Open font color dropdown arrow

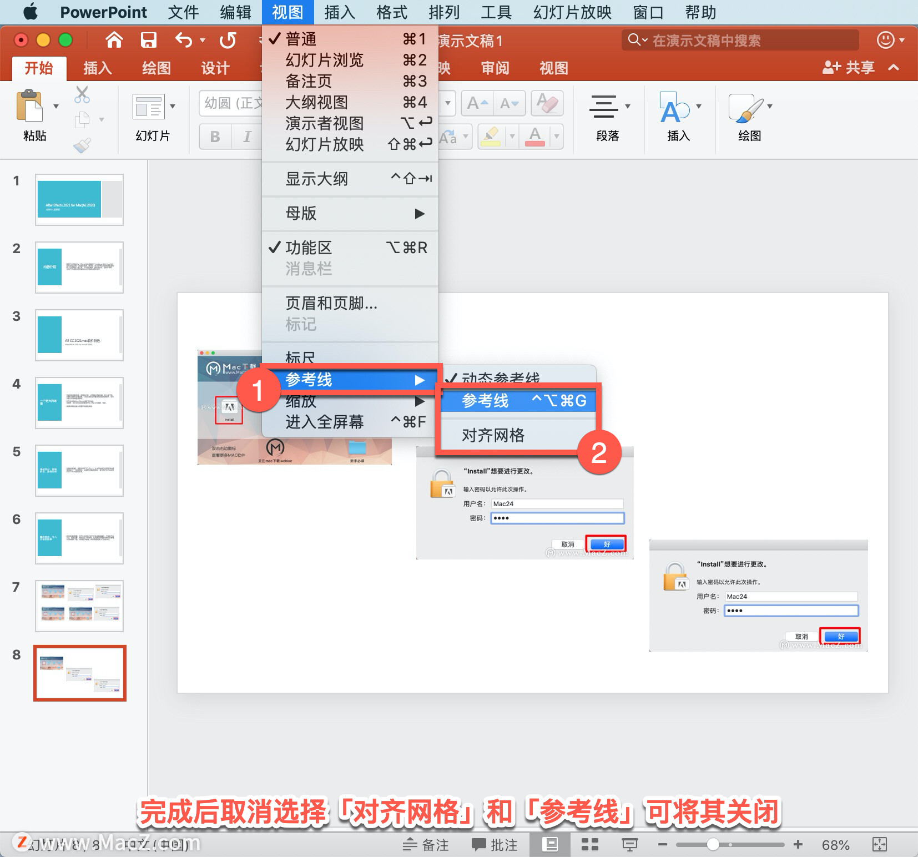pos(556,136)
